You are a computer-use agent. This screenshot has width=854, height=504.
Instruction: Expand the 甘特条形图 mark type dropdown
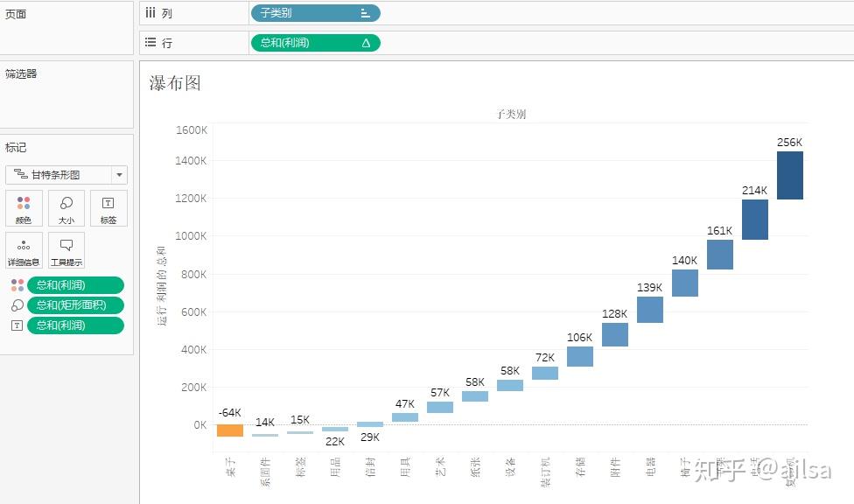(x=120, y=175)
